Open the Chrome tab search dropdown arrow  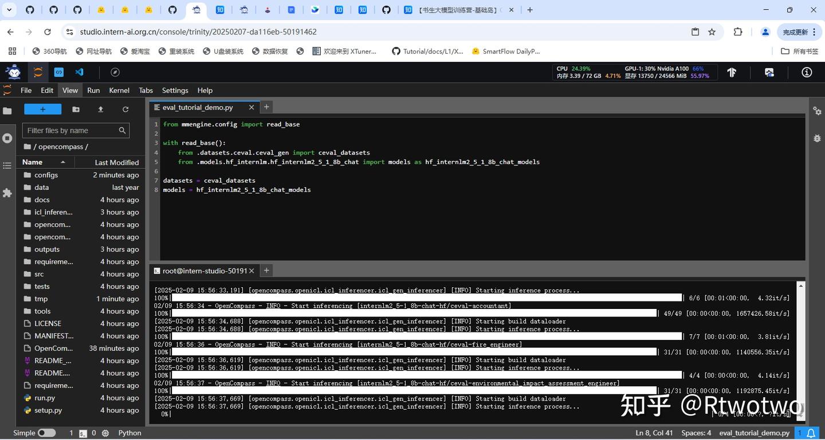(9, 10)
